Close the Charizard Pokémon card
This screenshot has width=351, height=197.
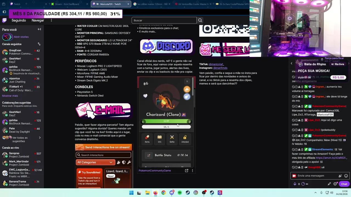(x=187, y=81)
